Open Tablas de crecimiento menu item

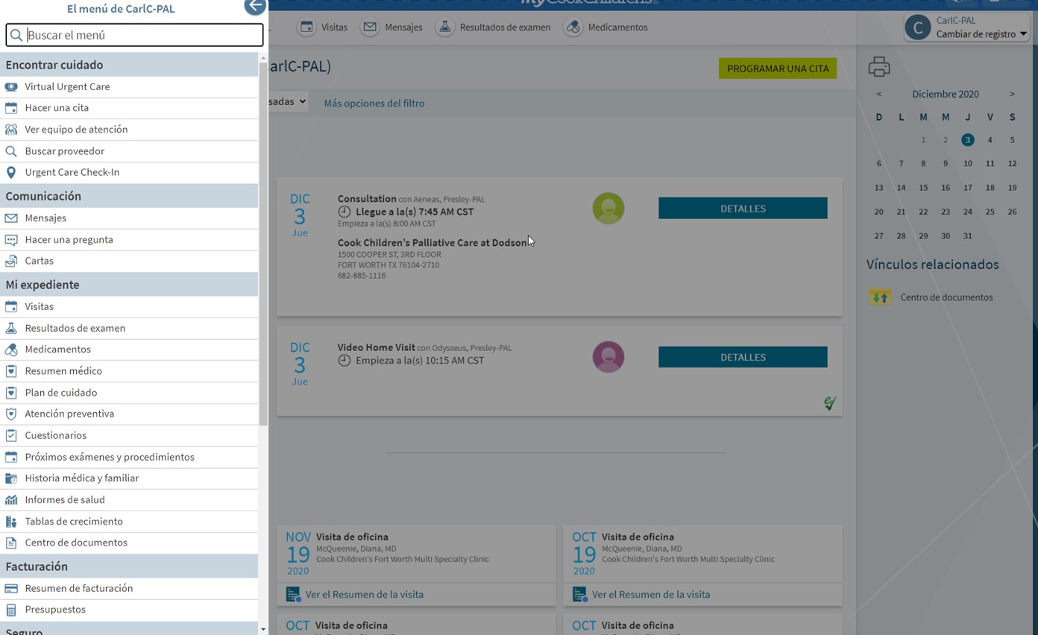pos(73,521)
